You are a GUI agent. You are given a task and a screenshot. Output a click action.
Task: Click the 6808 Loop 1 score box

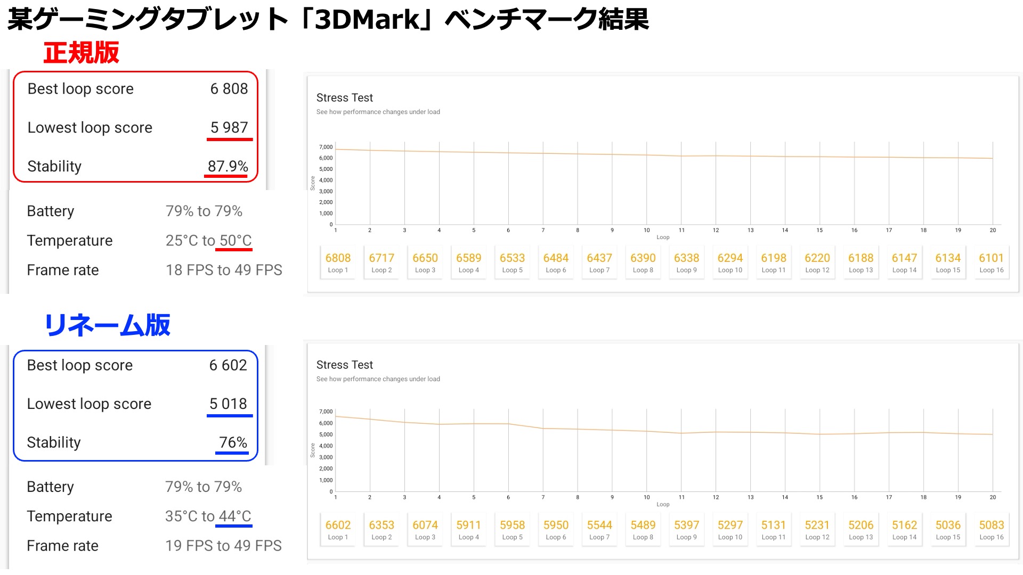(338, 262)
